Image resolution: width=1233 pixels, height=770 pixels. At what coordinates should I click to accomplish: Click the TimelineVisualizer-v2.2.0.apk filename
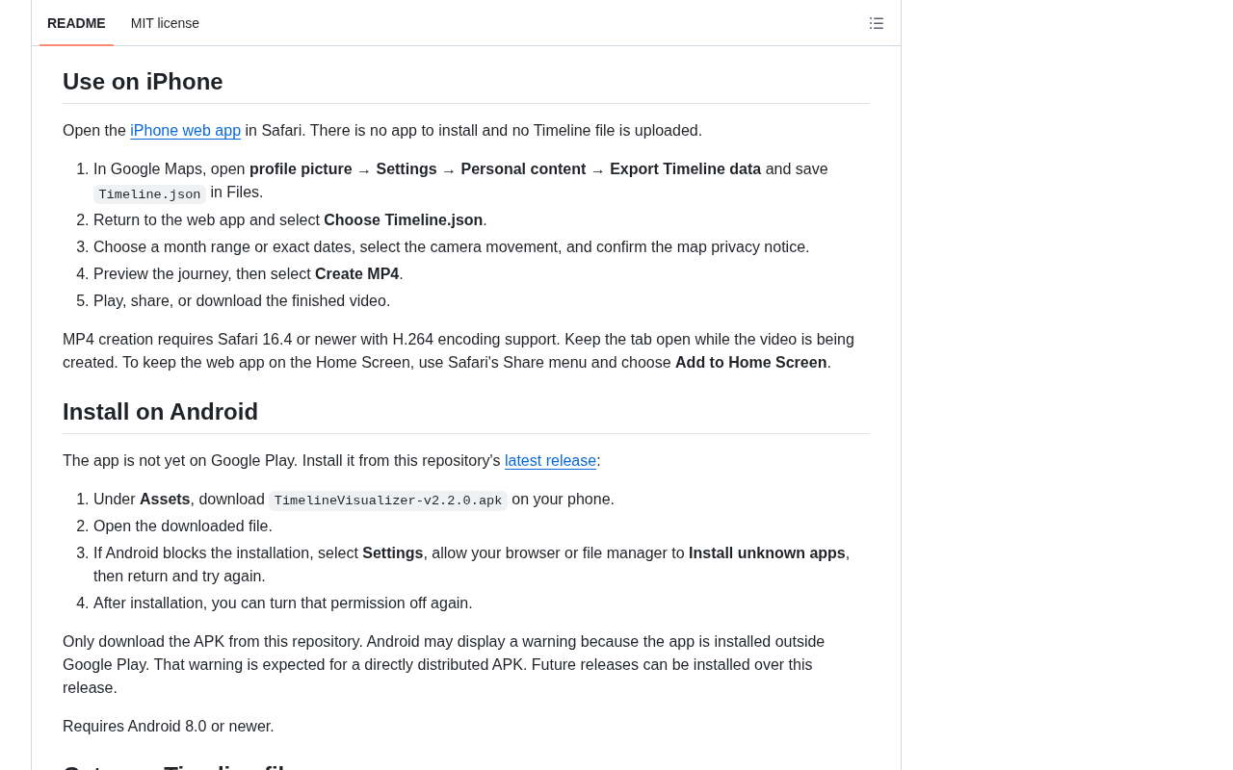click(388, 500)
